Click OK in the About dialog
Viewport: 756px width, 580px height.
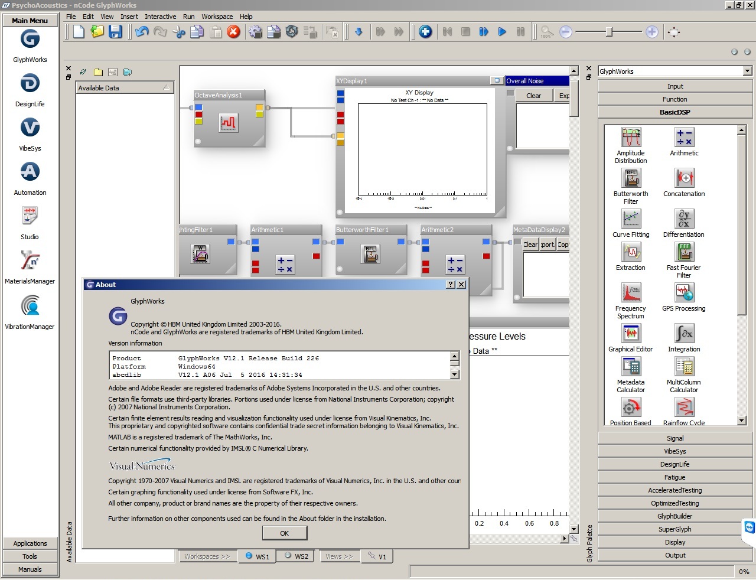(x=285, y=533)
